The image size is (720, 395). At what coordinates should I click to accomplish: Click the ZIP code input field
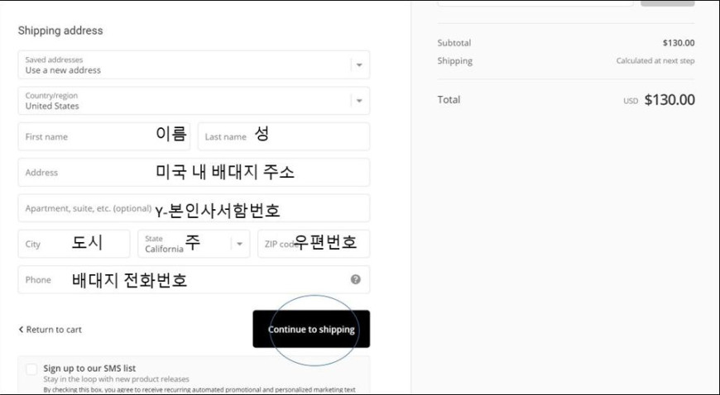click(x=314, y=244)
